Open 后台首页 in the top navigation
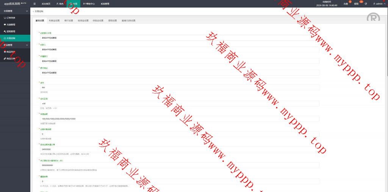 click(x=45, y=3)
